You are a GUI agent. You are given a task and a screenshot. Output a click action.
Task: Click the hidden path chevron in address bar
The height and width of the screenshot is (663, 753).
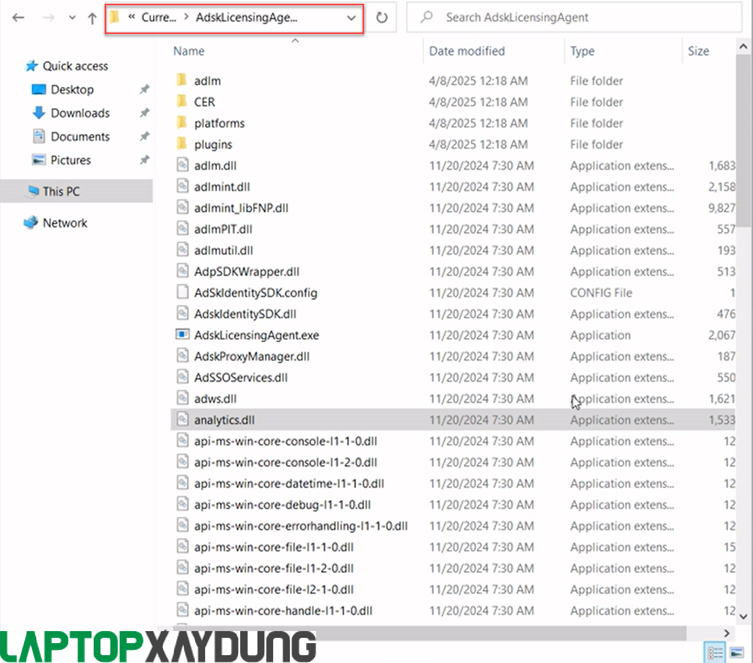[x=132, y=17]
